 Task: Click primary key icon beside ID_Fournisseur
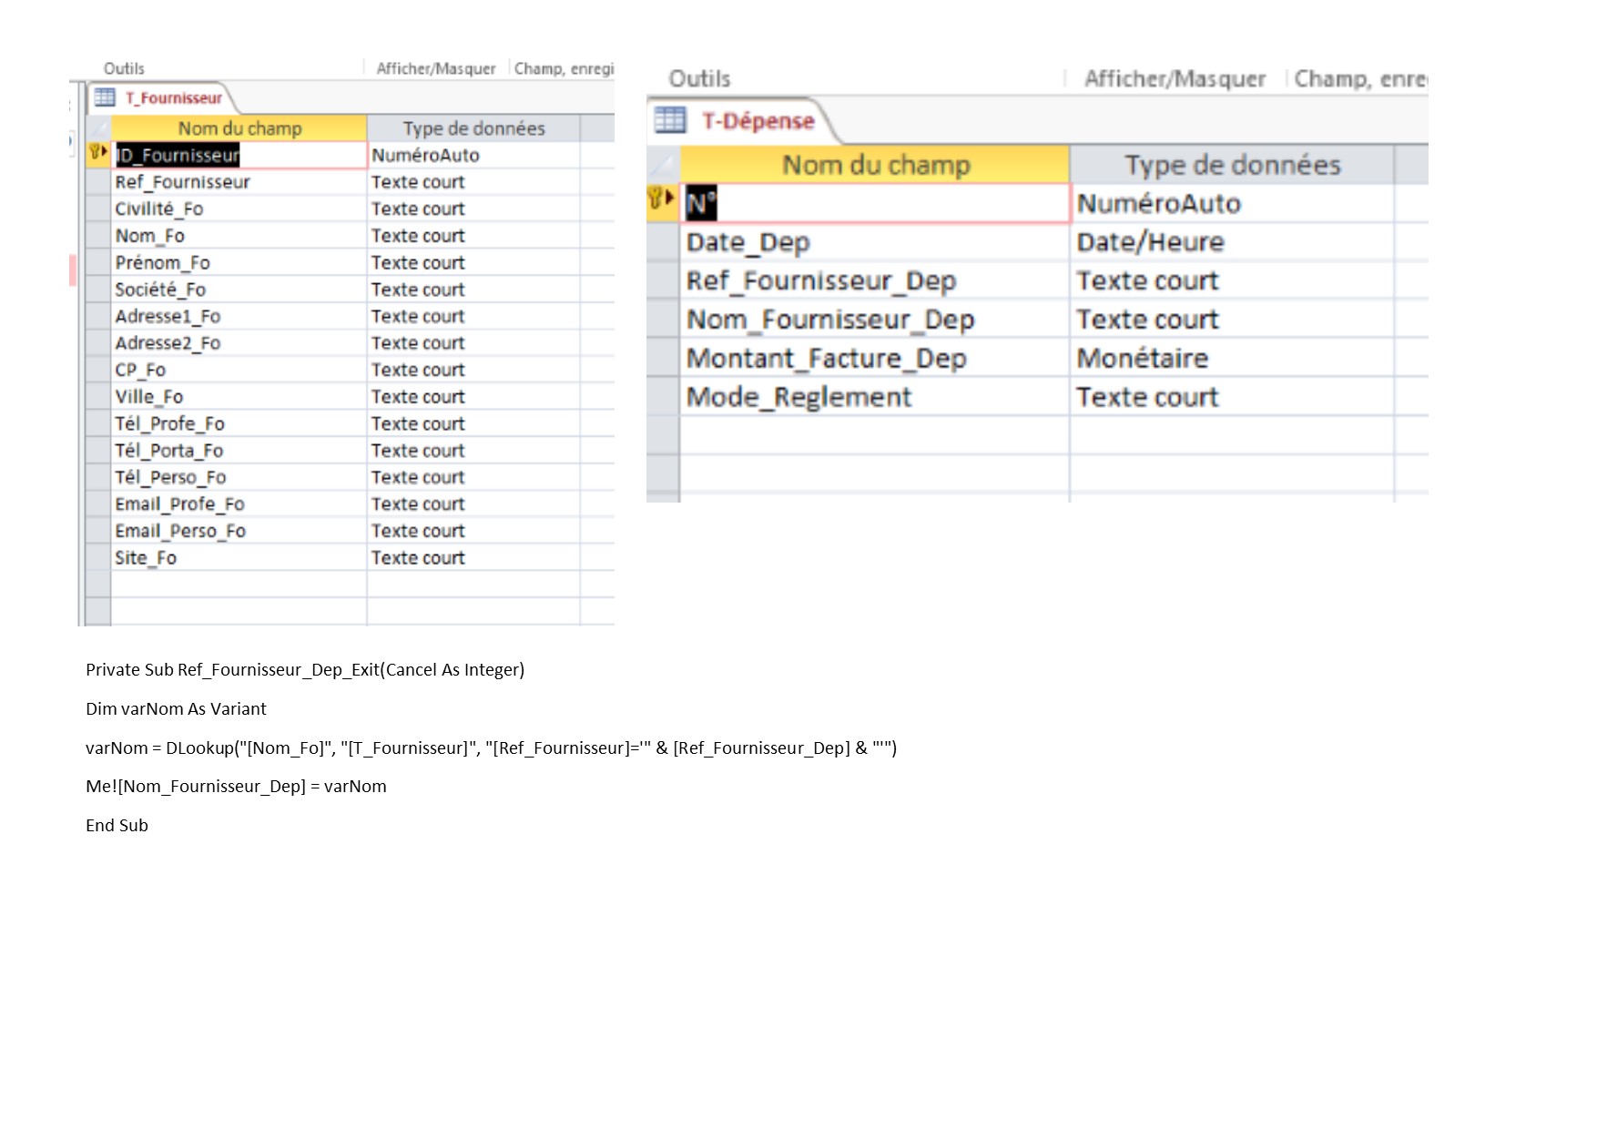[97, 153]
